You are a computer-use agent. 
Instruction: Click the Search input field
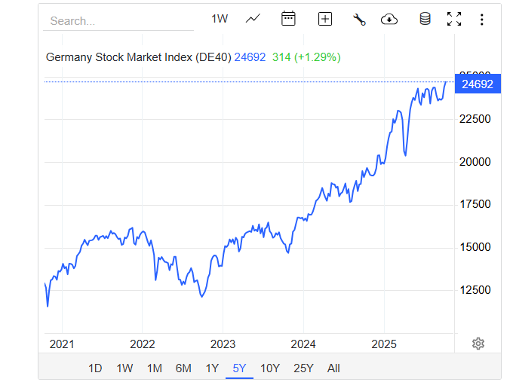click(119, 21)
